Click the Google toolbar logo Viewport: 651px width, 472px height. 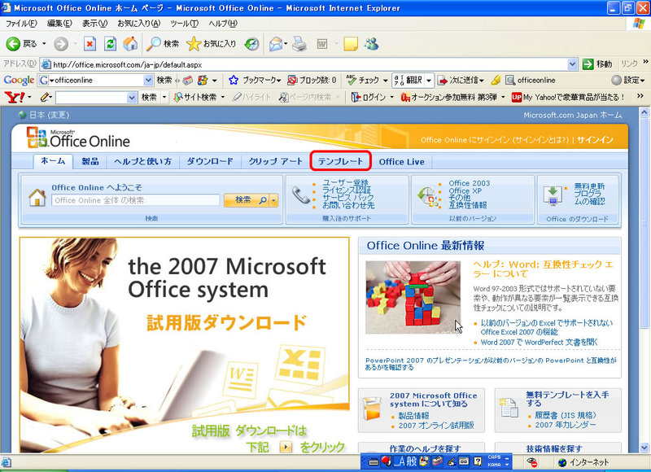pos(19,80)
